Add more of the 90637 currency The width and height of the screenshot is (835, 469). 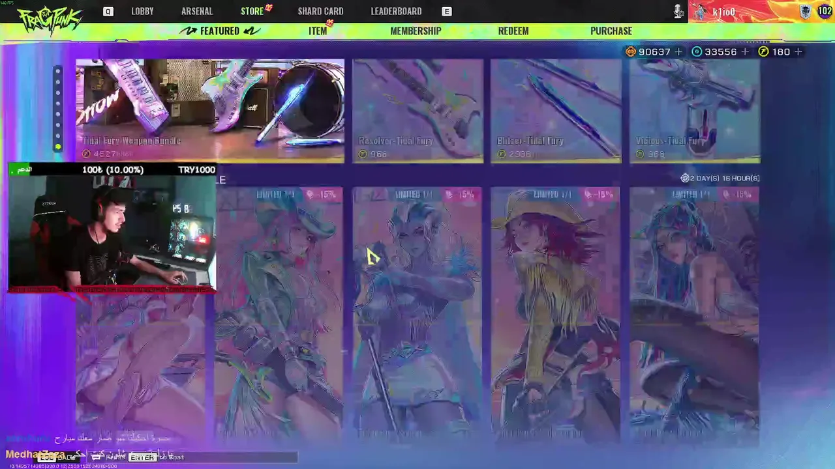tap(678, 51)
